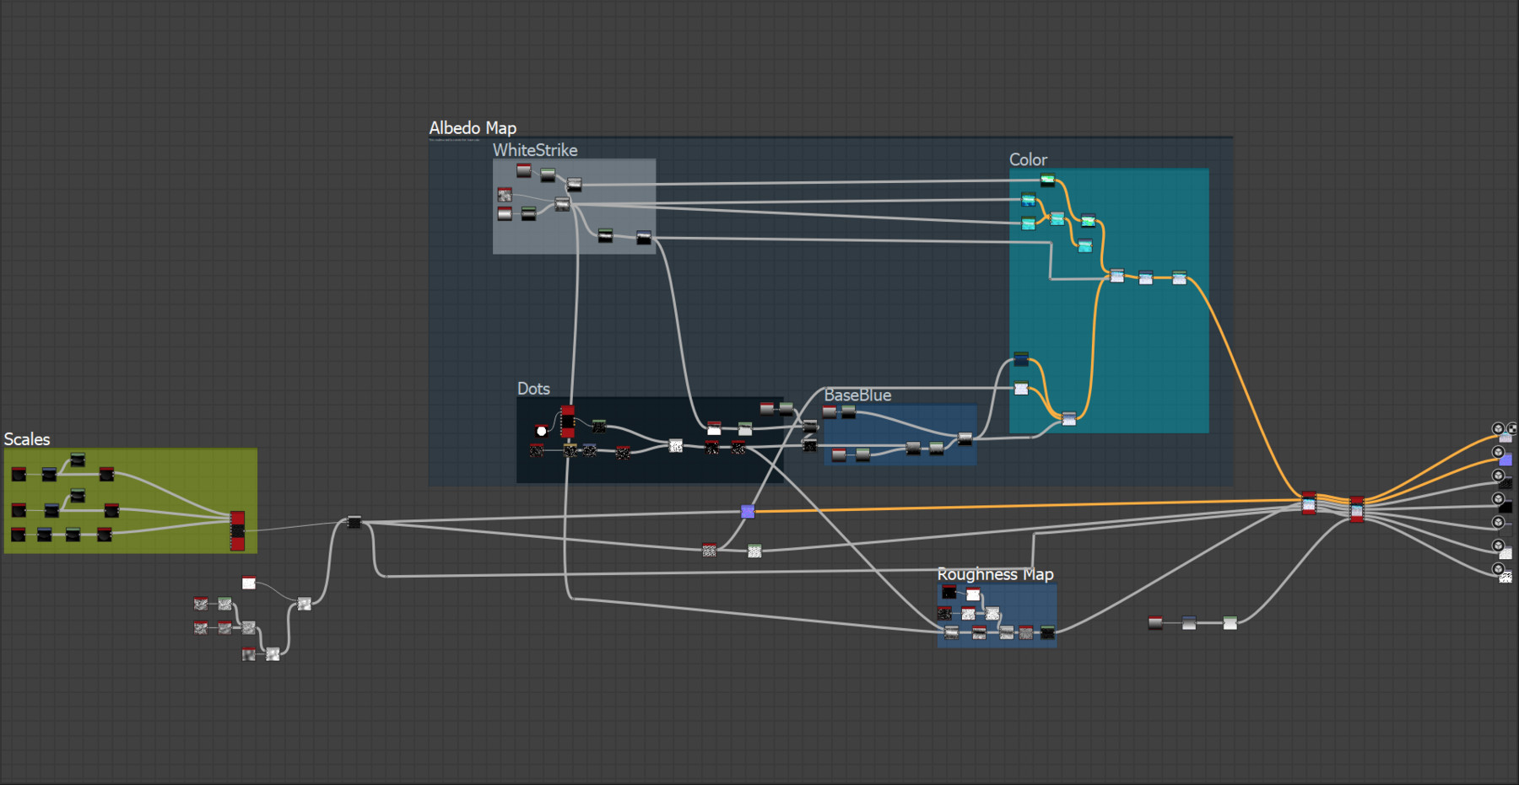Select the purple output node thumbnail
The height and width of the screenshot is (785, 1519).
coord(1505,460)
